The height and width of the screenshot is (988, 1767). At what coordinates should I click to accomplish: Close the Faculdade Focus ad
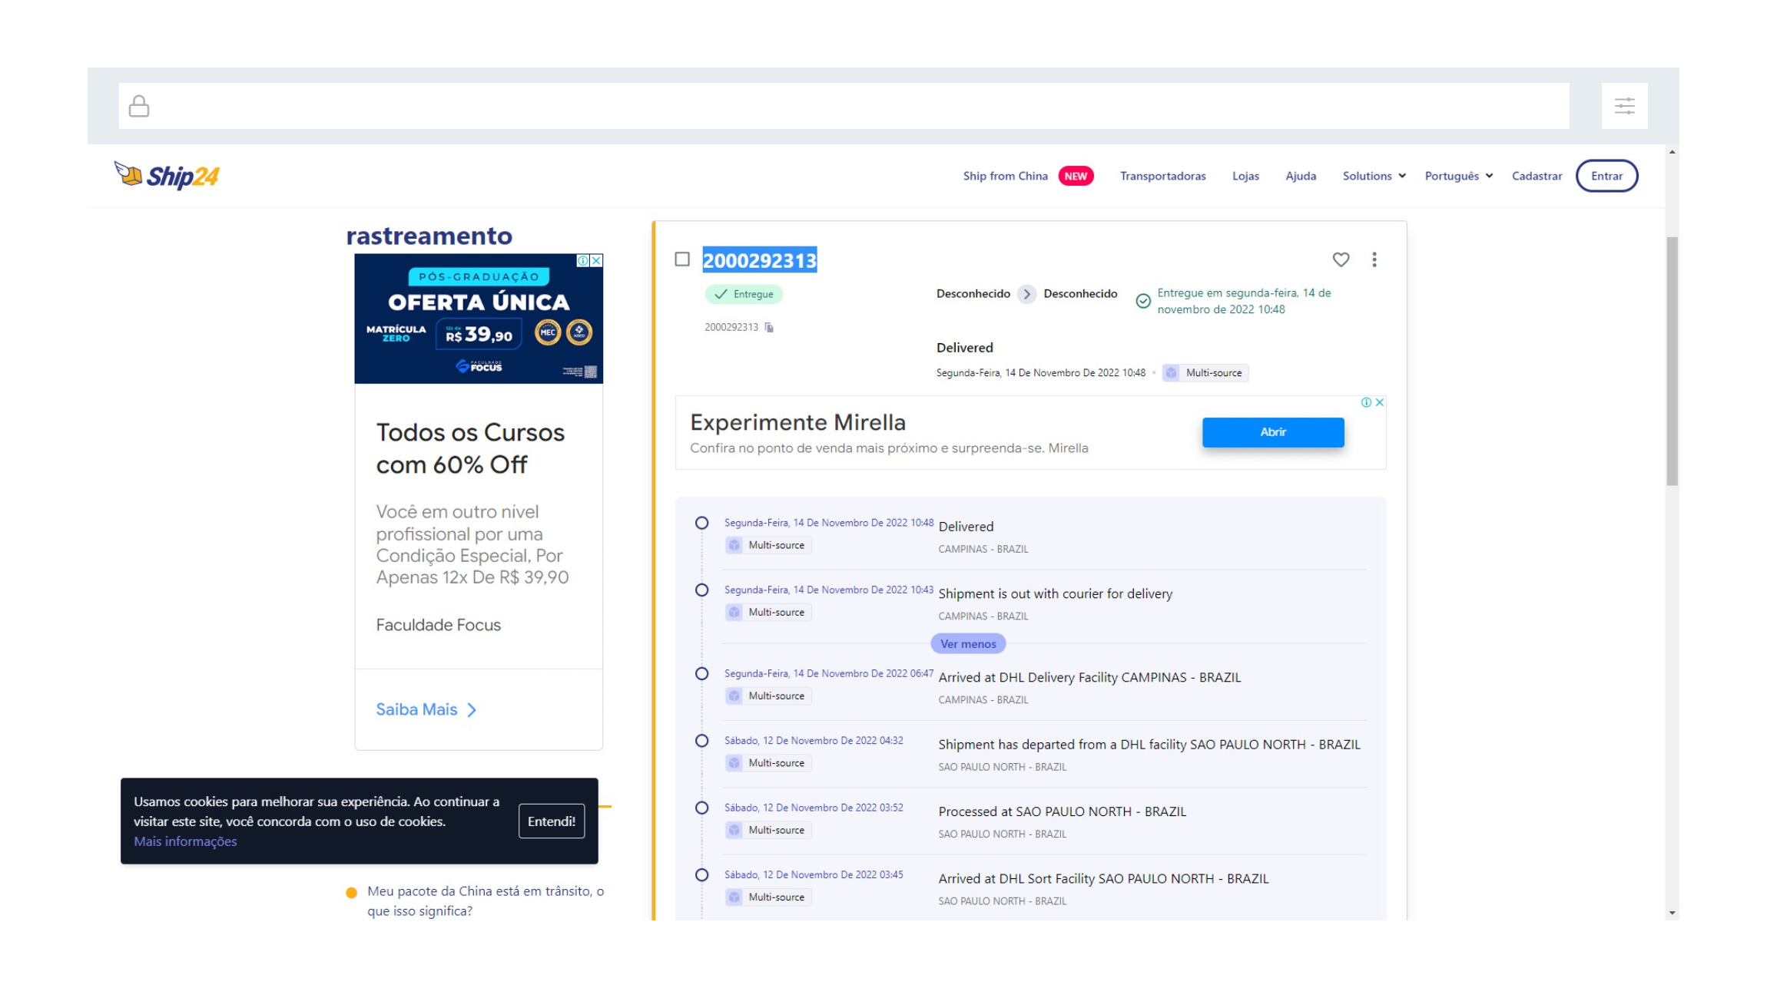(x=596, y=261)
